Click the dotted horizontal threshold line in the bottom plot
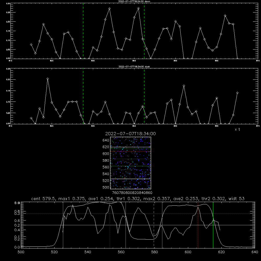Screen dimensions: 261x261 (138, 213)
